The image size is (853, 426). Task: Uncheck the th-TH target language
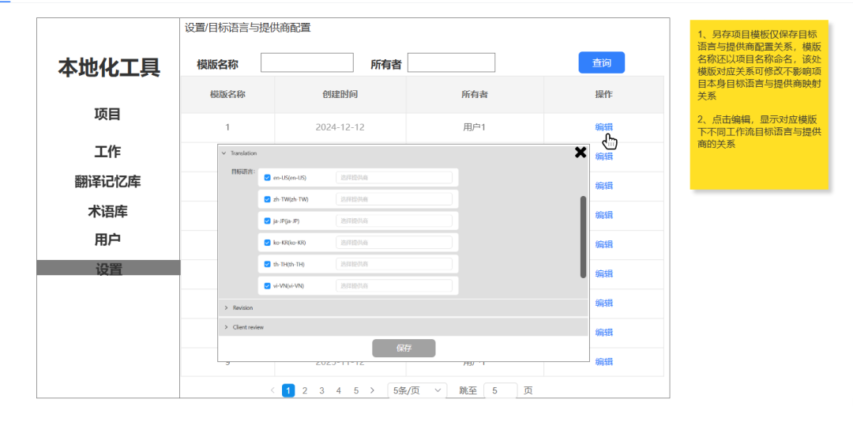267,264
